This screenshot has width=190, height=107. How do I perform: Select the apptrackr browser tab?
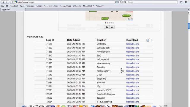tap(12, 10)
